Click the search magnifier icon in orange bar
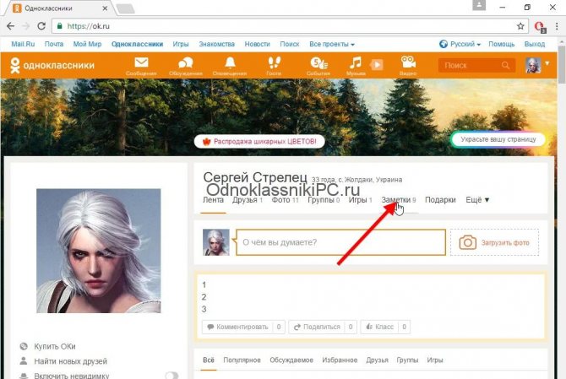Image resolution: width=566 pixels, height=379 pixels. point(505,65)
